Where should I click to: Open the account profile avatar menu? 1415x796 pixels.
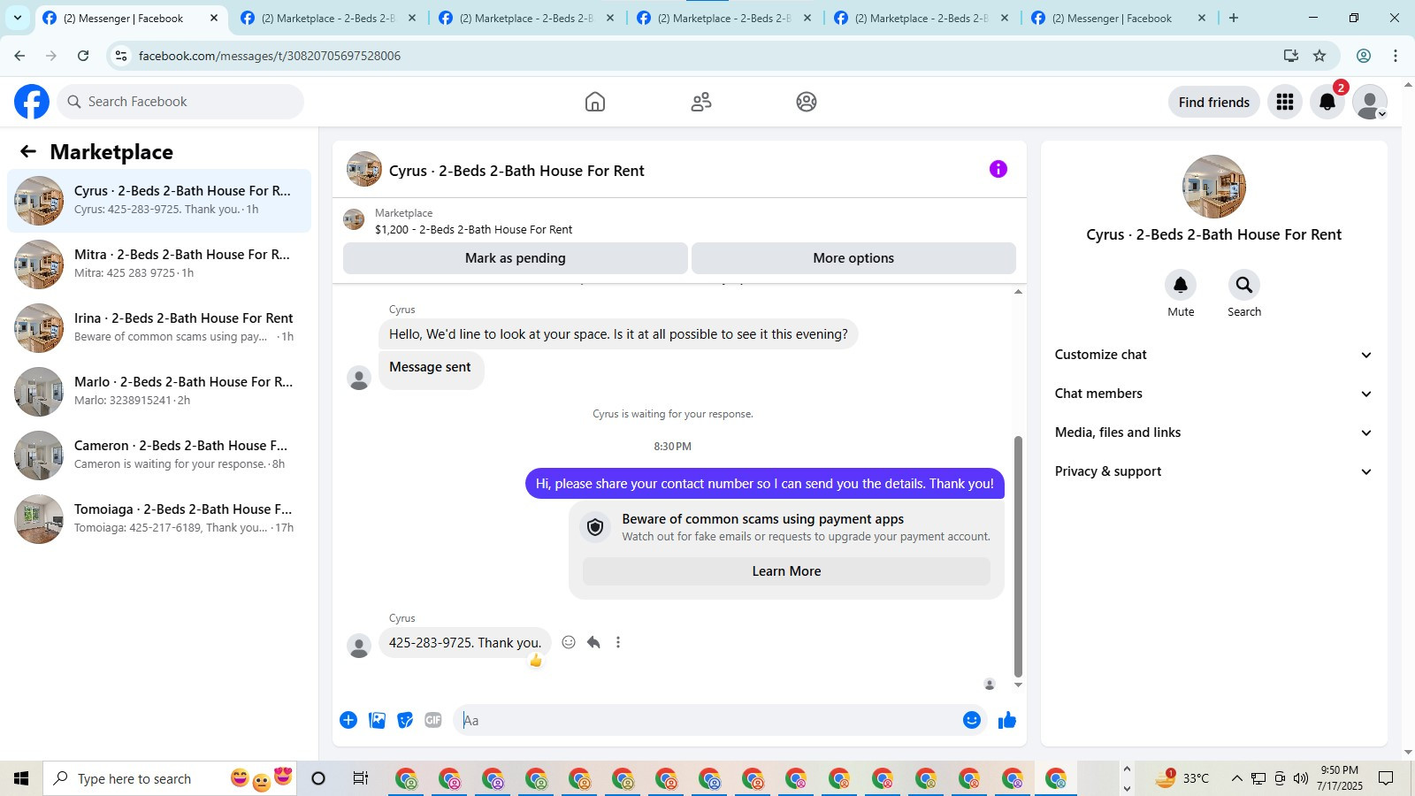[1370, 102]
